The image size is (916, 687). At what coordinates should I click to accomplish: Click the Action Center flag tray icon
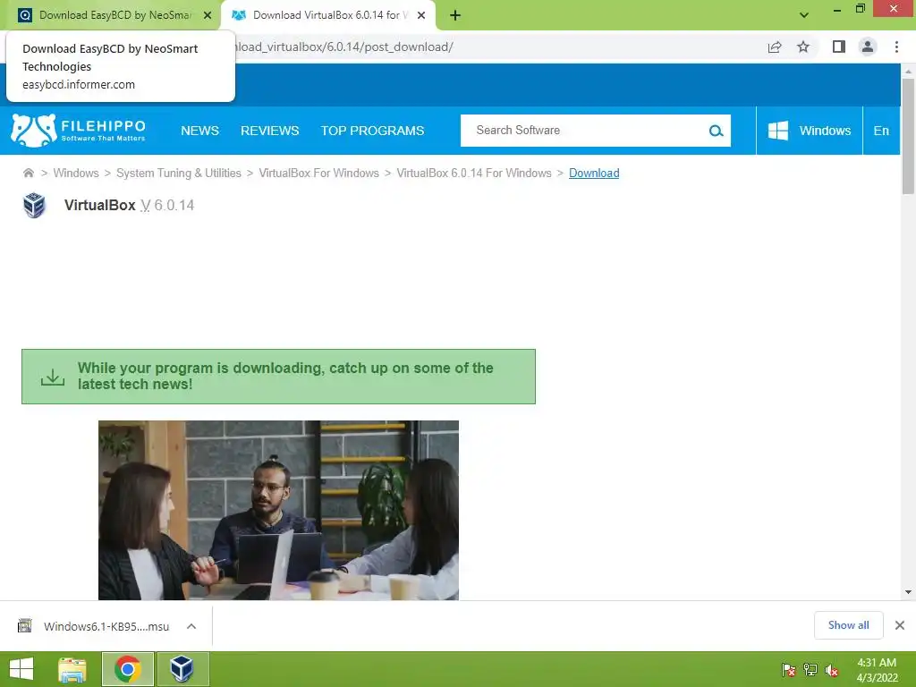(788, 670)
